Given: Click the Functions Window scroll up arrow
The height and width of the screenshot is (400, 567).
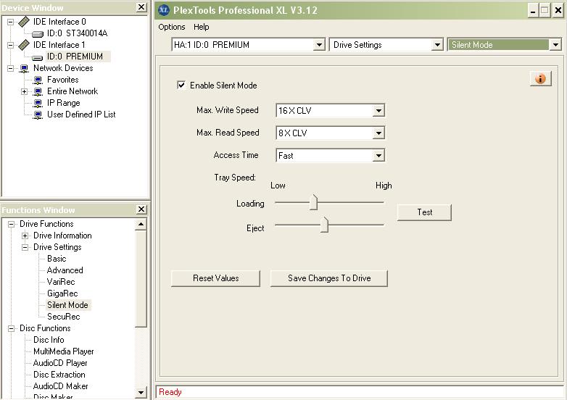Looking at the screenshot, I should click(x=141, y=225).
